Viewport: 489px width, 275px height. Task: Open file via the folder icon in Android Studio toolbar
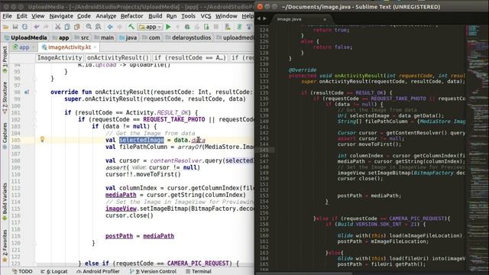pyautogui.click(x=5, y=27)
